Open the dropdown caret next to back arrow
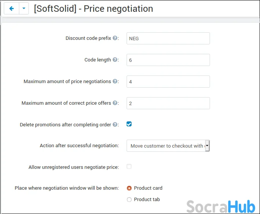Viewport: 260px width, 214px height. pyautogui.click(x=24, y=8)
